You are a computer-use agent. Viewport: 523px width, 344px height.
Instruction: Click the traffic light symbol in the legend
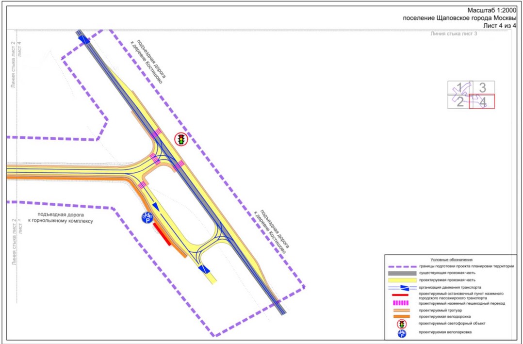(x=402, y=324)
